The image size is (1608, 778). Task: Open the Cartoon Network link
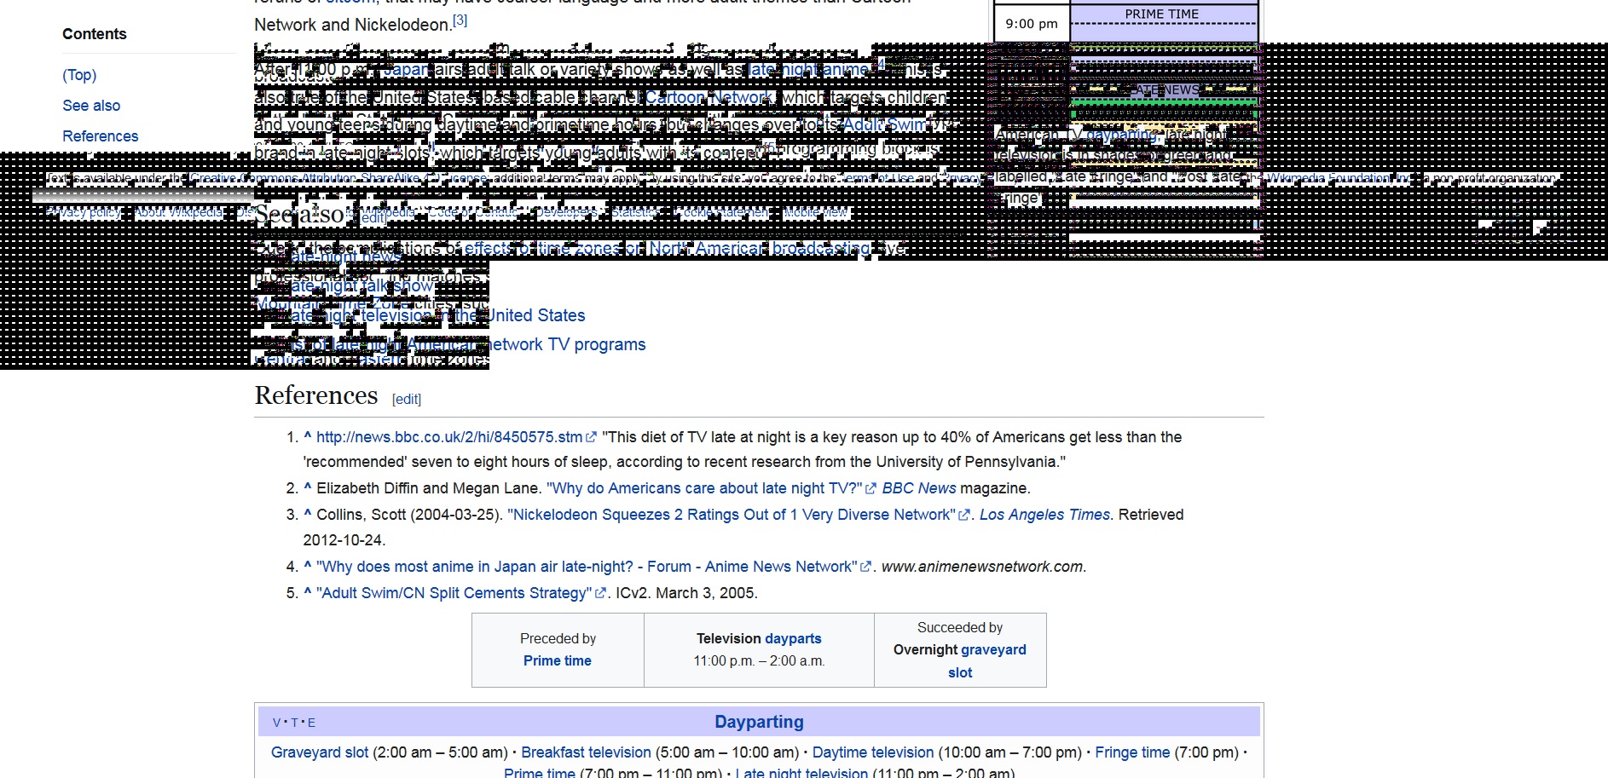(709, 98)
